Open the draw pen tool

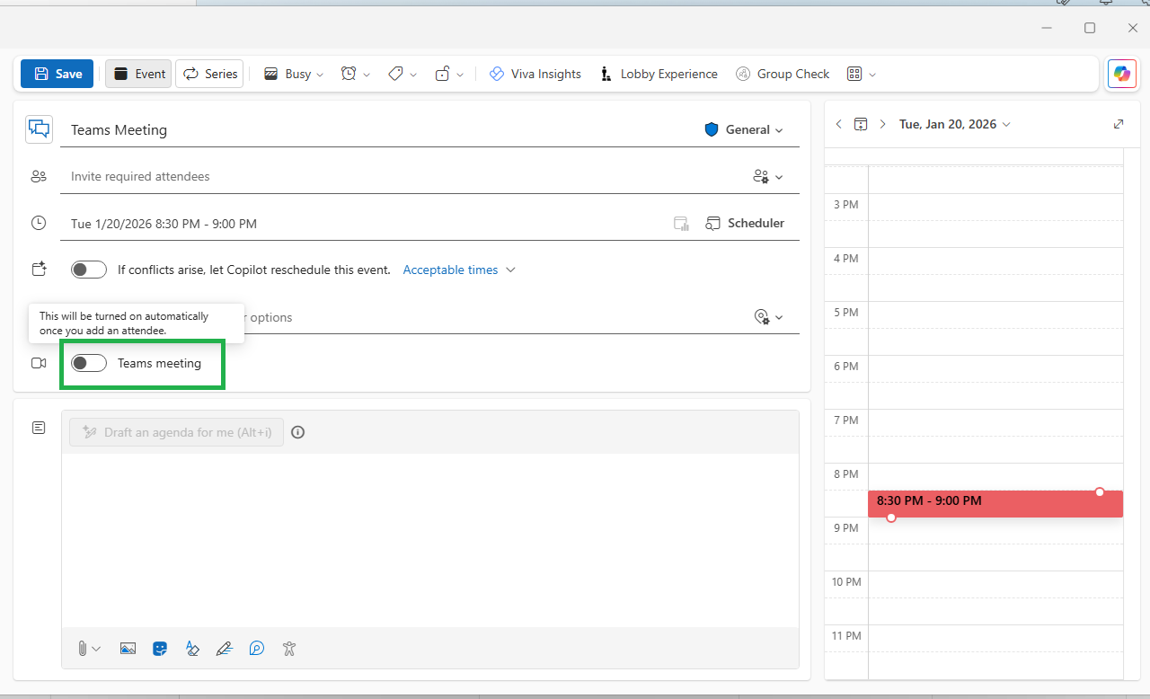pyautogui.click(x=225, y=648)
